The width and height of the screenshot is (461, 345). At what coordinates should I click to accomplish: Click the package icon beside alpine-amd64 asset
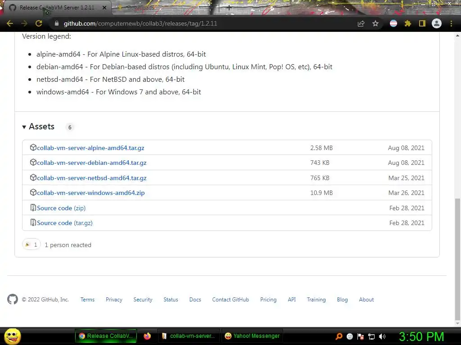[33, 147]
